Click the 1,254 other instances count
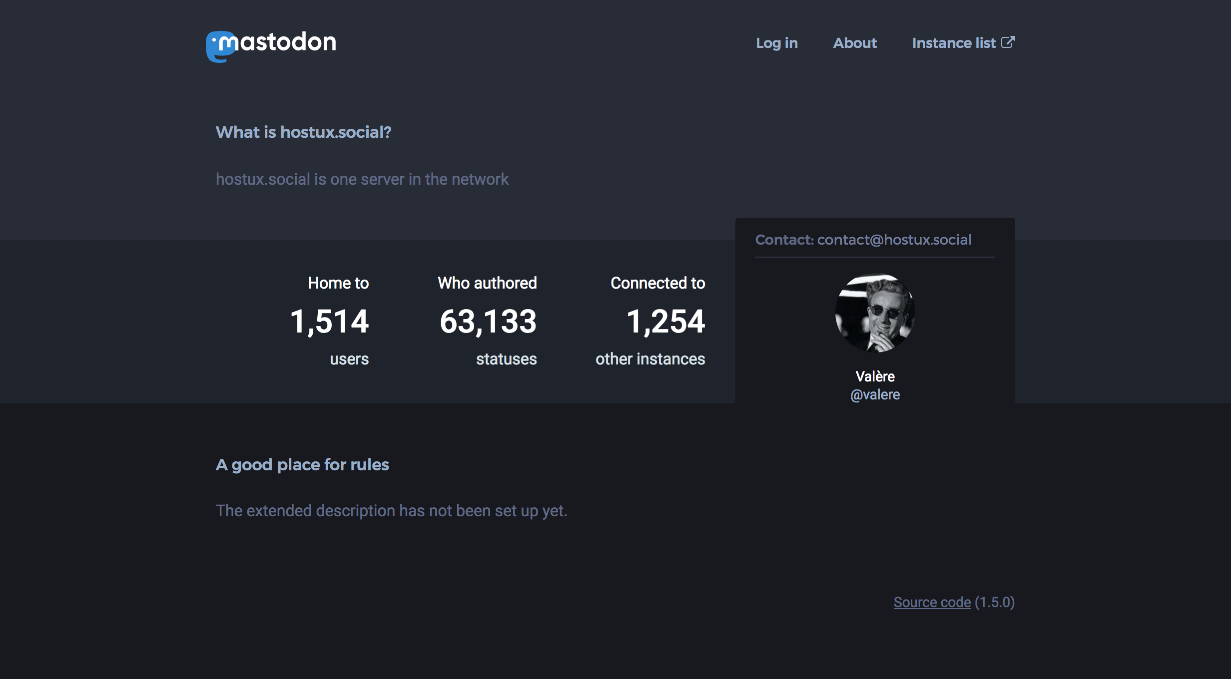 pos(665,322)
